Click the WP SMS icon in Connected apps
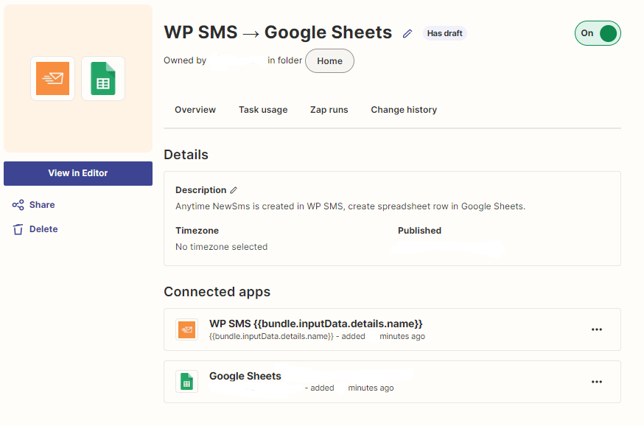644x426 pixels. tap(187, 329)
